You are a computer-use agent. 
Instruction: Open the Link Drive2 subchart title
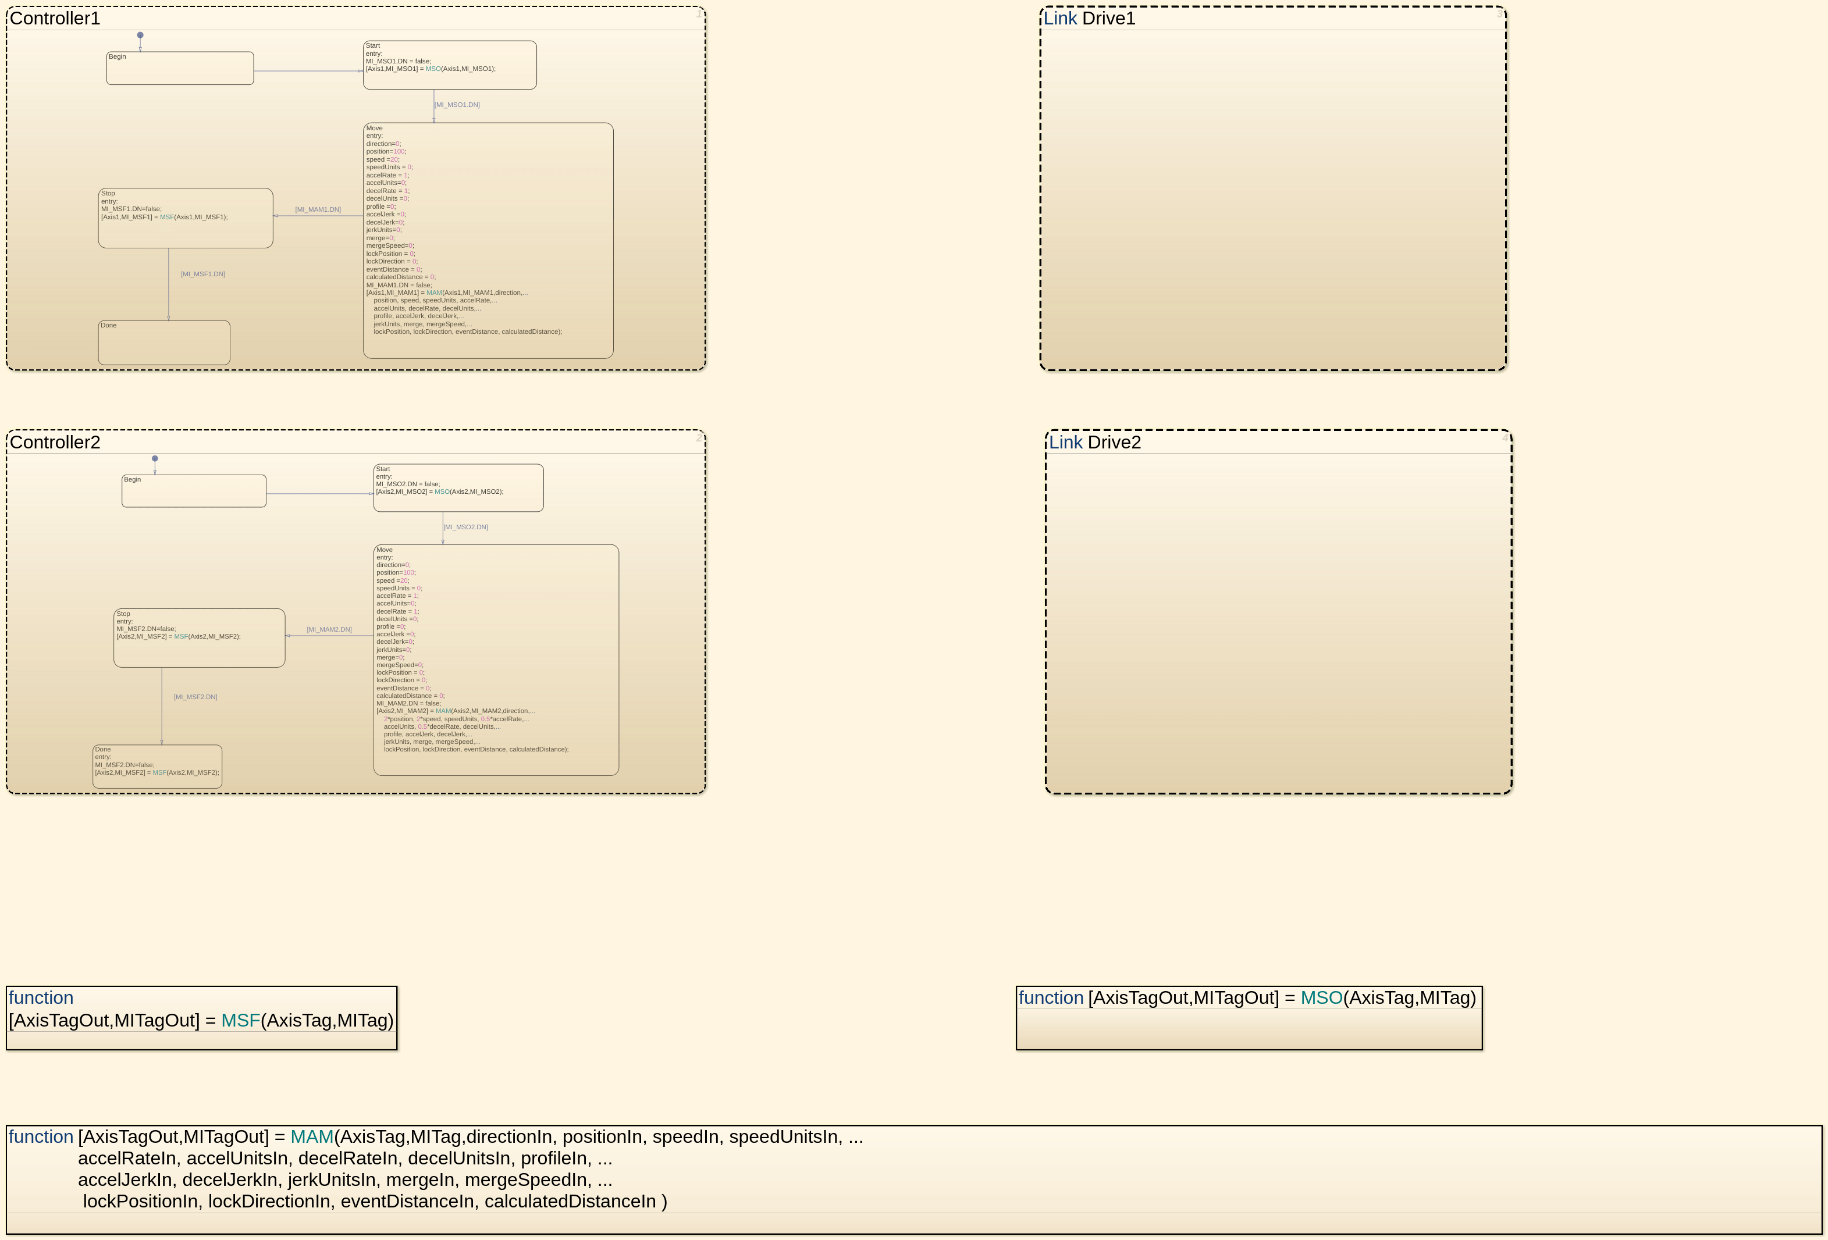click(1094, 443)
